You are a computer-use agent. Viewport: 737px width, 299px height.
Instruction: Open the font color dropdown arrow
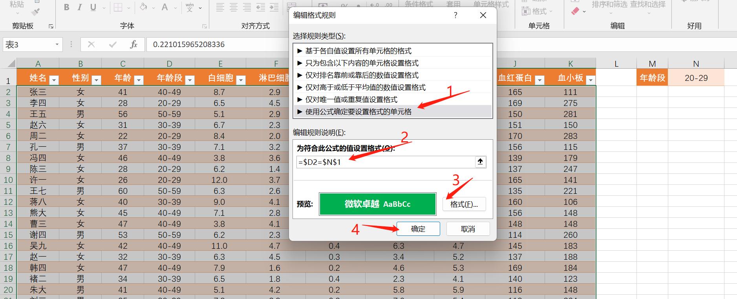coord(176,8)
